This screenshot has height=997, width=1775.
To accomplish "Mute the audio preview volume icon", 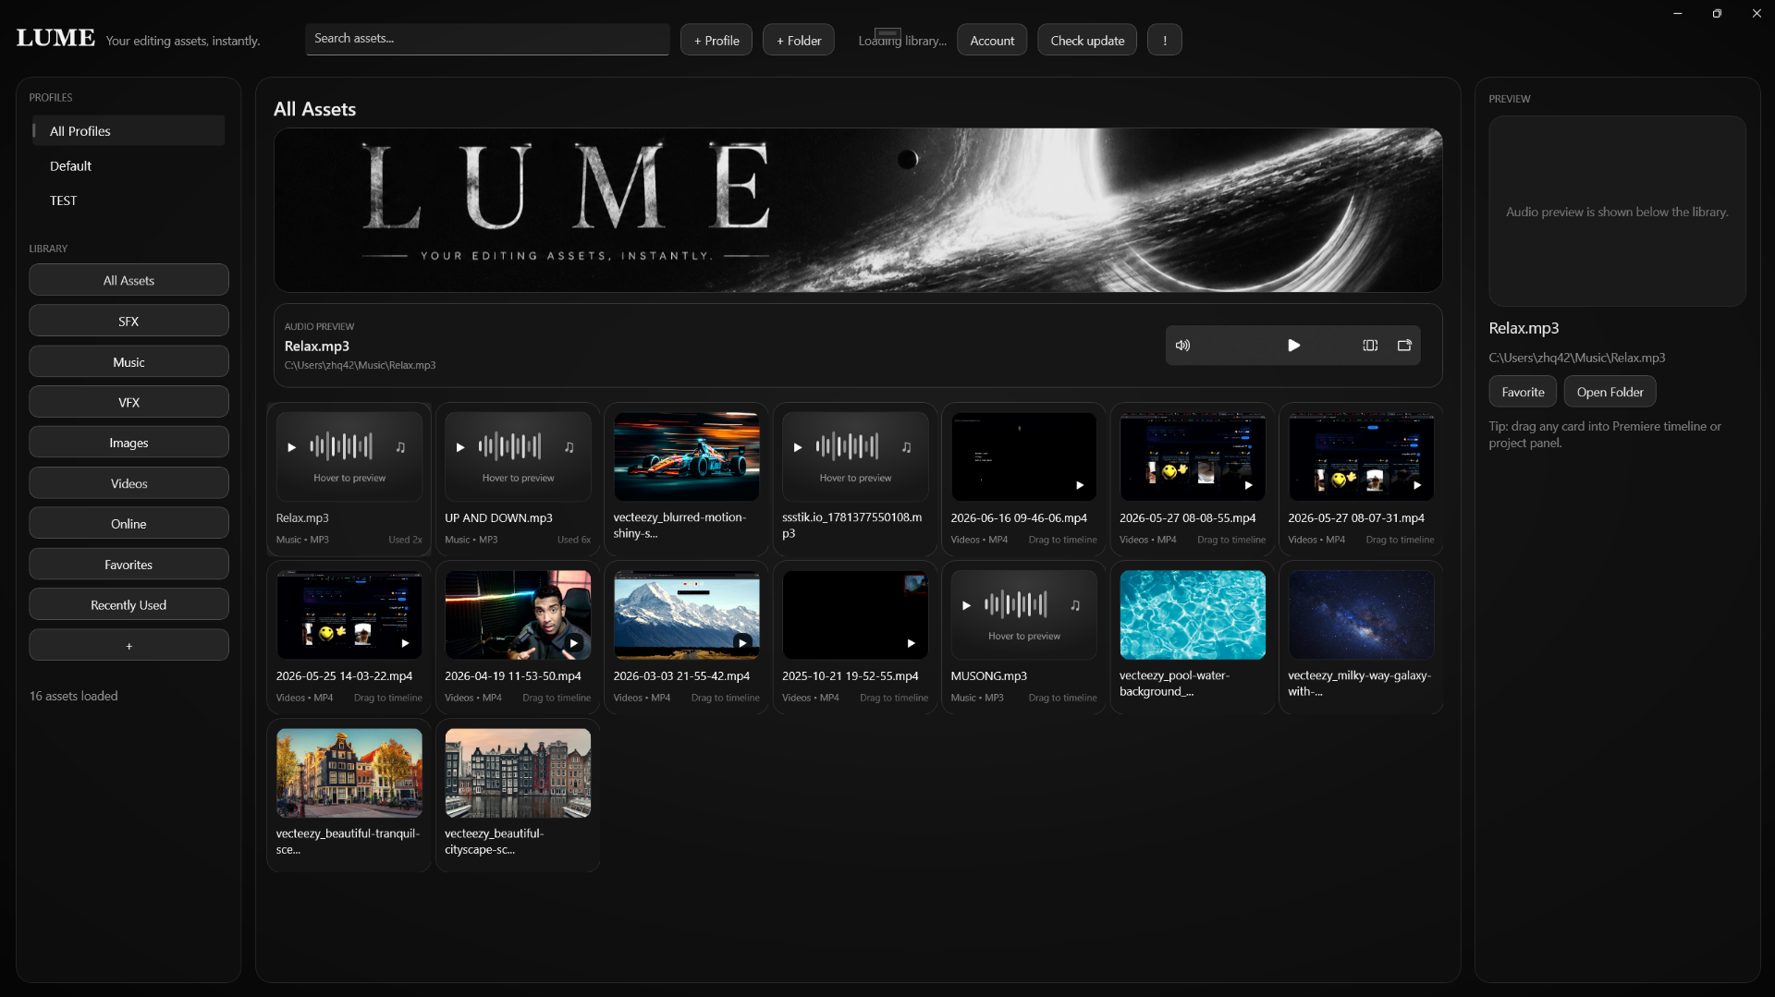I will coord(1182,346).
